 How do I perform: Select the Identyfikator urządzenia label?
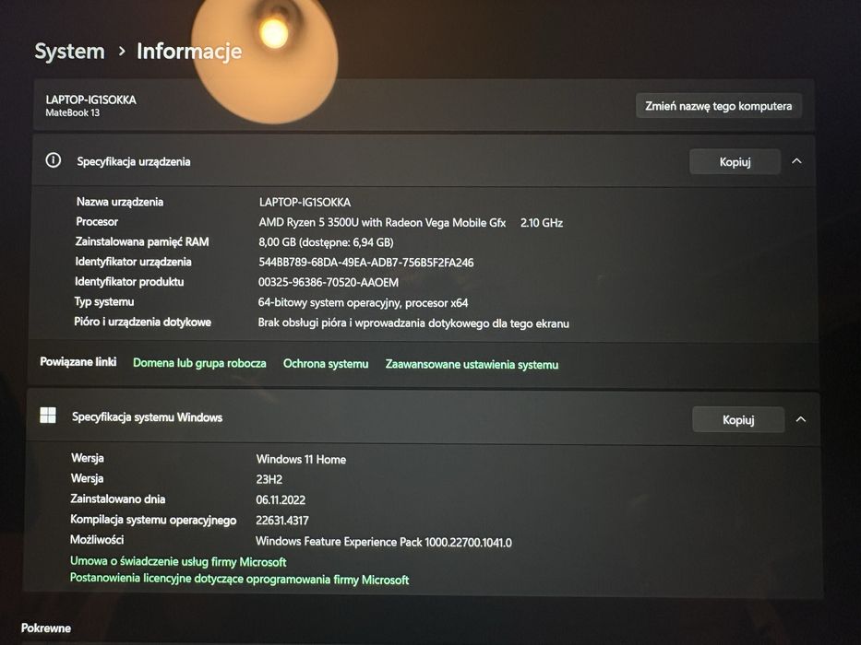click(x=133, y=262)
